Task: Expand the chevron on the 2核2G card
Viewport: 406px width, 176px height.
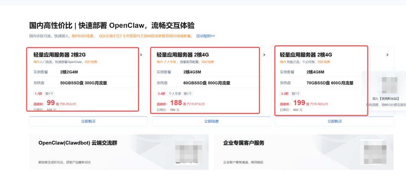Action: point(141,55)
